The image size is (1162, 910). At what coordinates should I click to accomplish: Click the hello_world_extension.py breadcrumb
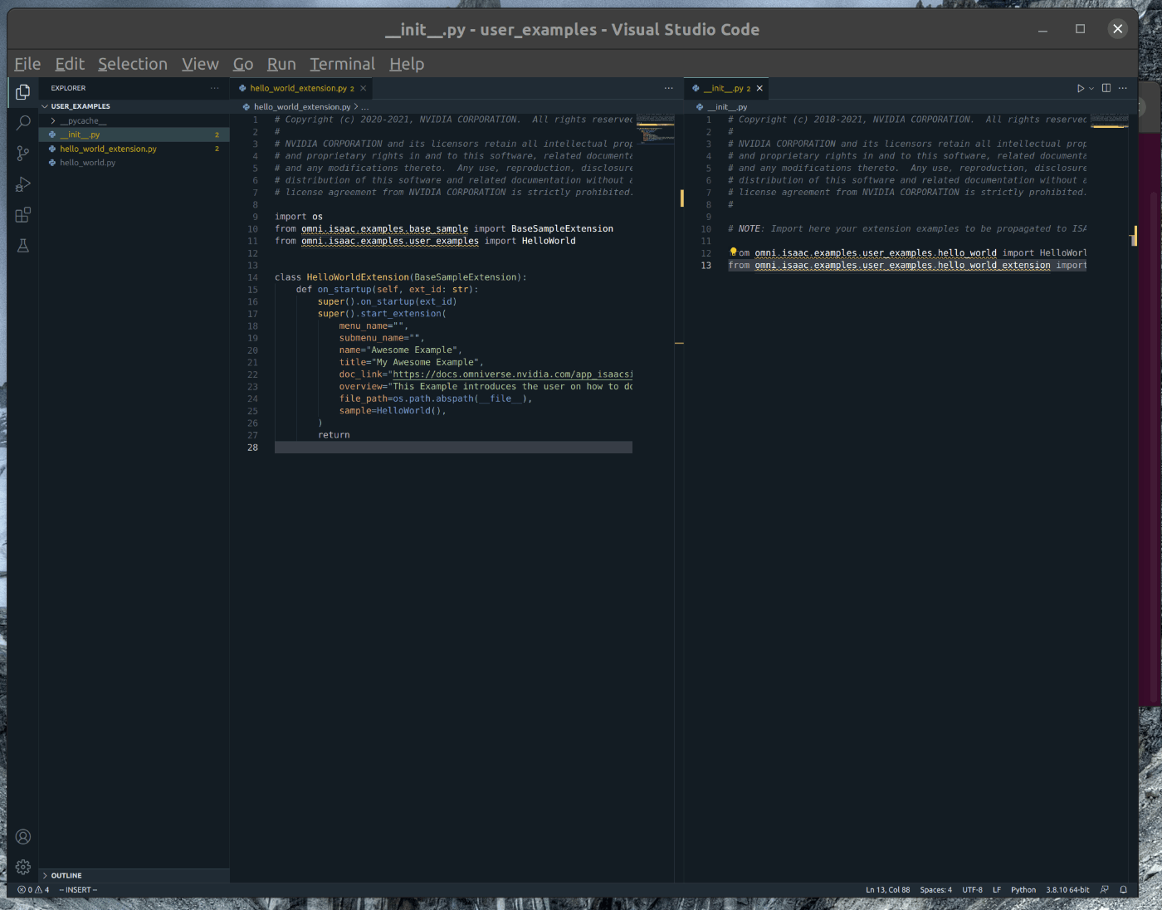tap(302, 107)
